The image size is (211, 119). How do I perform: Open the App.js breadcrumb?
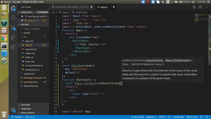coord(65,12)
